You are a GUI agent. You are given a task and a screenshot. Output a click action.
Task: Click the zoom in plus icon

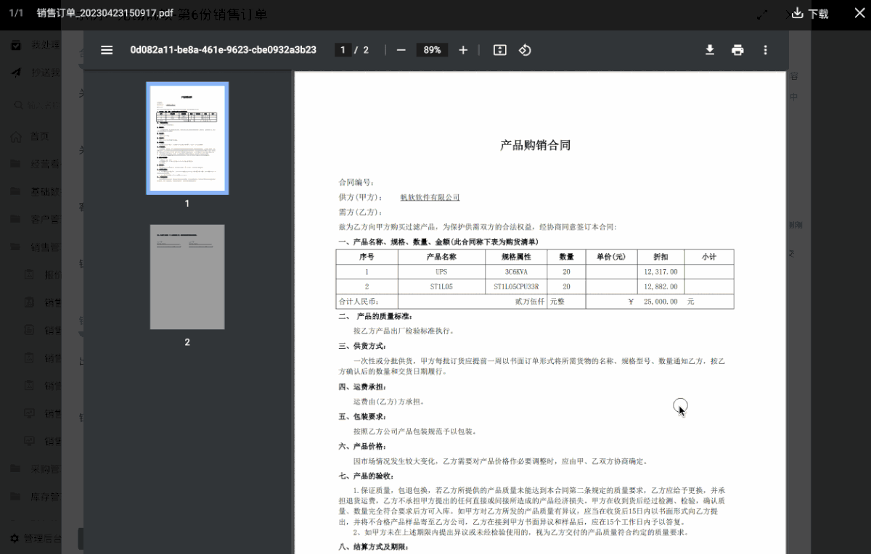click(x=463, y=50)
